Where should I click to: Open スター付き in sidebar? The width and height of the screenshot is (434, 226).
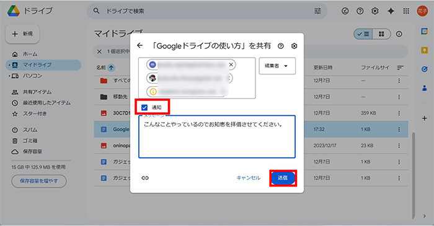(35, 113)
